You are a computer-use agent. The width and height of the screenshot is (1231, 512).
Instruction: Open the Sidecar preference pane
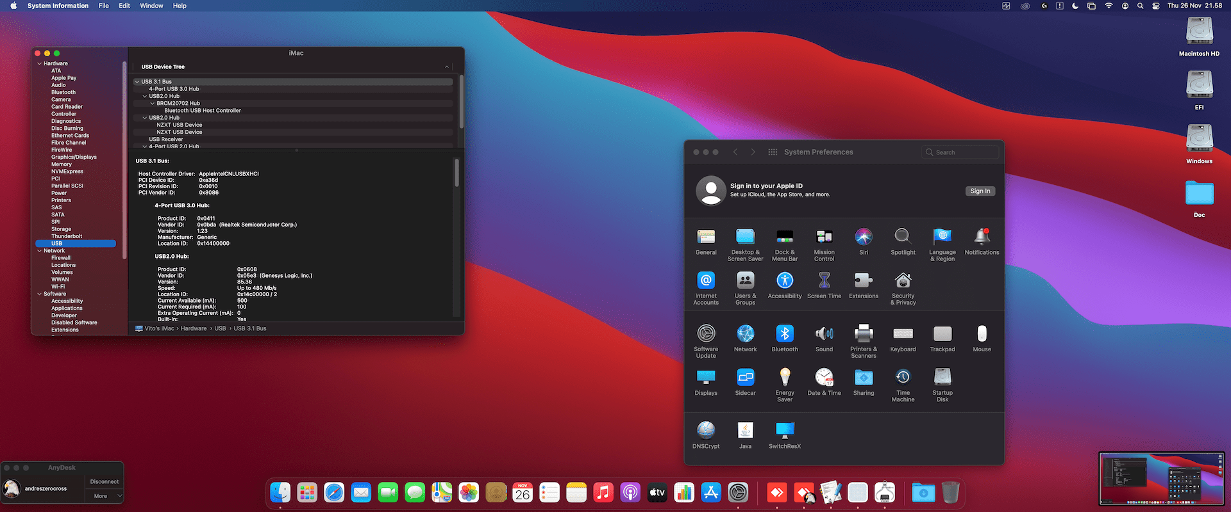point(745,378)
